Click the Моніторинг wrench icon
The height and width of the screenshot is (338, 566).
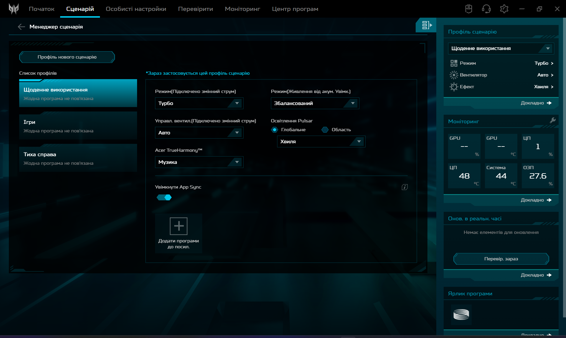552,120
